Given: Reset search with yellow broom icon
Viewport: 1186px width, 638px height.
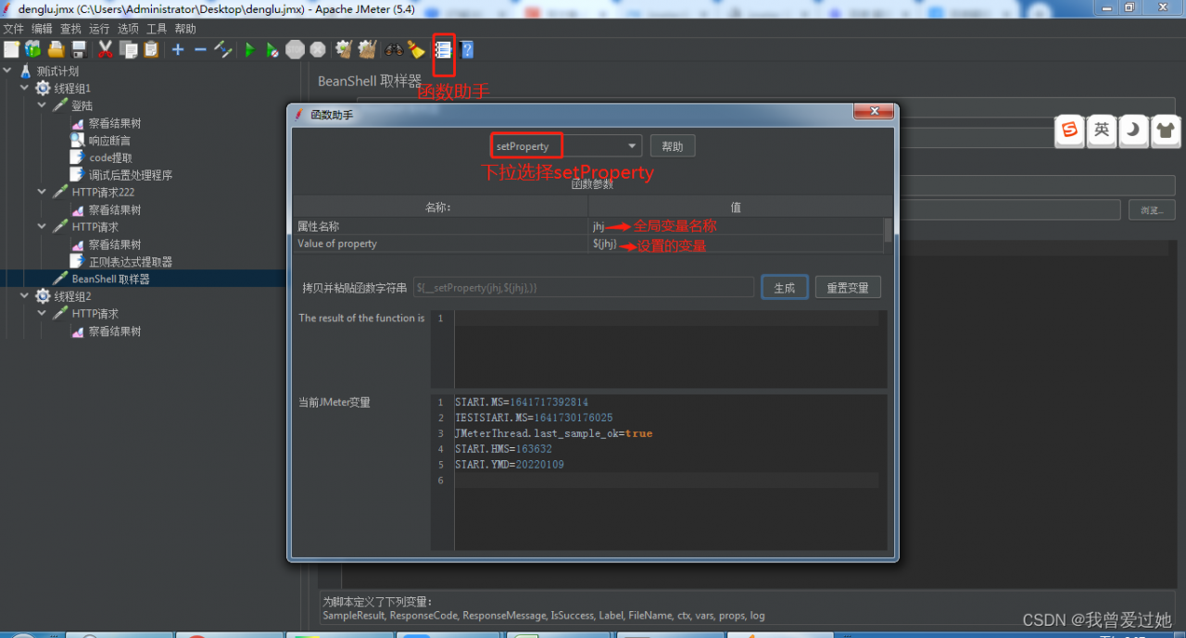Looking at the screenshot, I should [x=416, y=50].
